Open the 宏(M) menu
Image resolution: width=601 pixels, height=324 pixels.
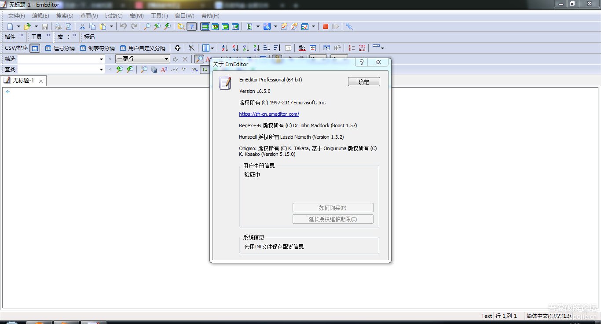pyautogui.click(x=136, y=15)
